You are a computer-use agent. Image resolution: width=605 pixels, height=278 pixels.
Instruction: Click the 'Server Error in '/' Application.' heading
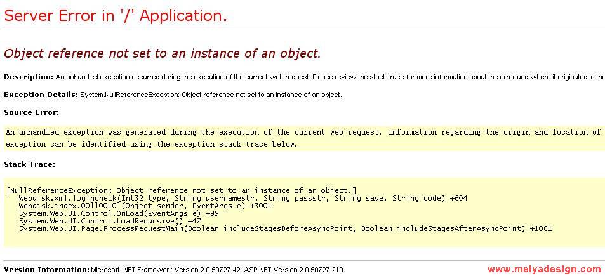tap(116, 16)
